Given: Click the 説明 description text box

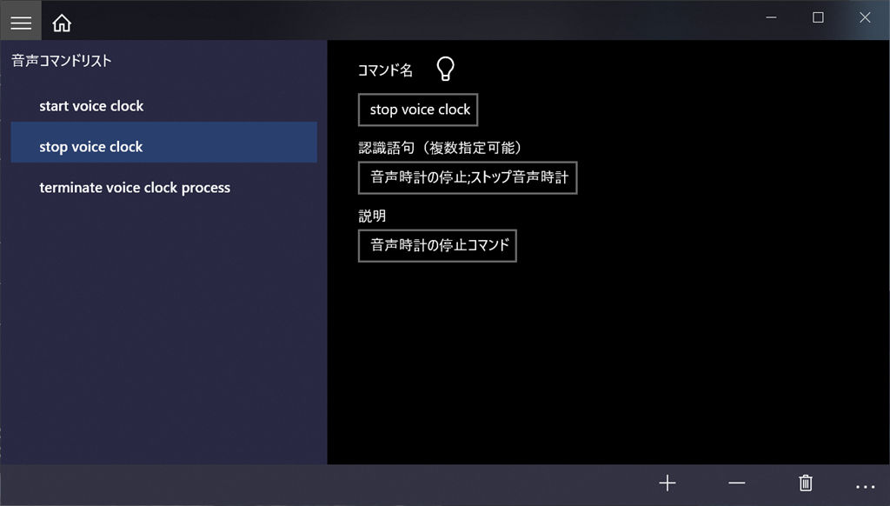Looking at the screenshot, I should 437,245.
